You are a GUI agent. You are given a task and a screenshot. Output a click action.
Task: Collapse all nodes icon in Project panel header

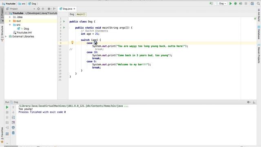tap(43, 9)
